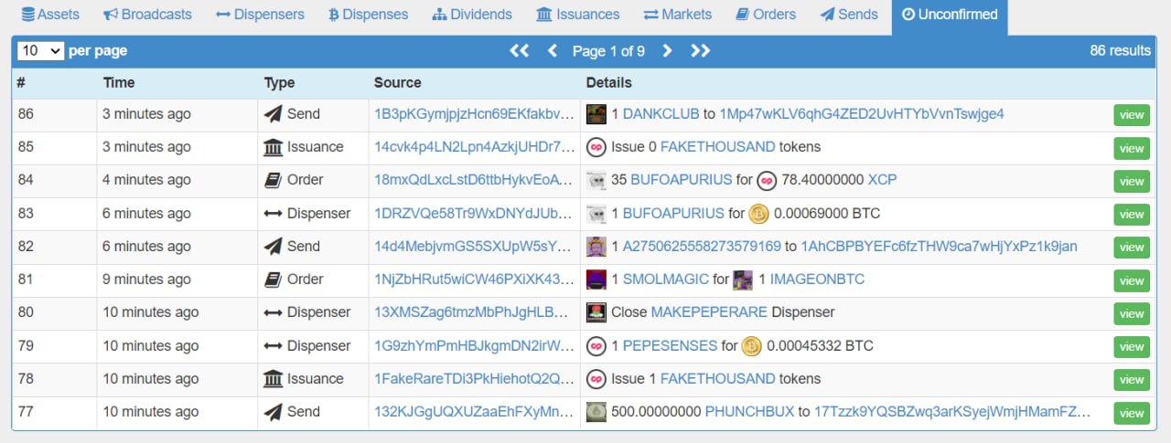Open the PHUNCHBUX asset link
This screenshot has width=1171, height=443.
tap(749, 412)
